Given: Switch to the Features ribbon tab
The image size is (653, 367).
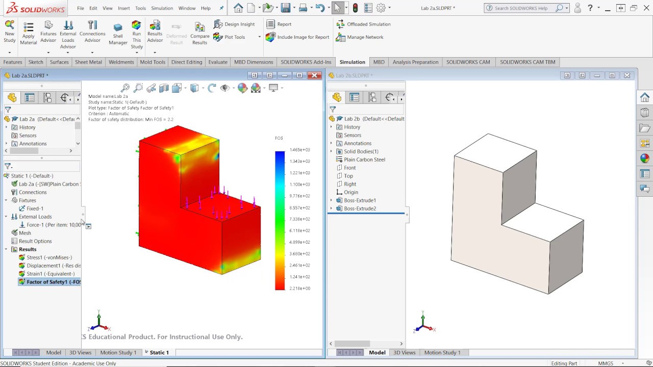Looking at the screenshot, I should 13,62.
